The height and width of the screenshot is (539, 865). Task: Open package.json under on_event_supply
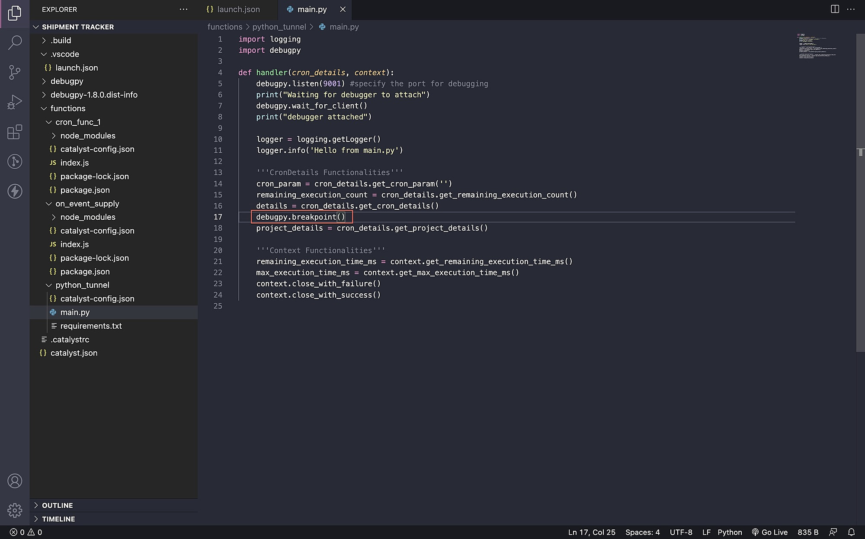point(114,272)
